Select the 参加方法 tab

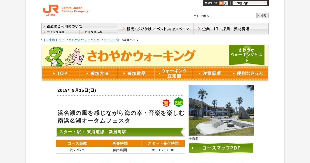tap(98, 73)
